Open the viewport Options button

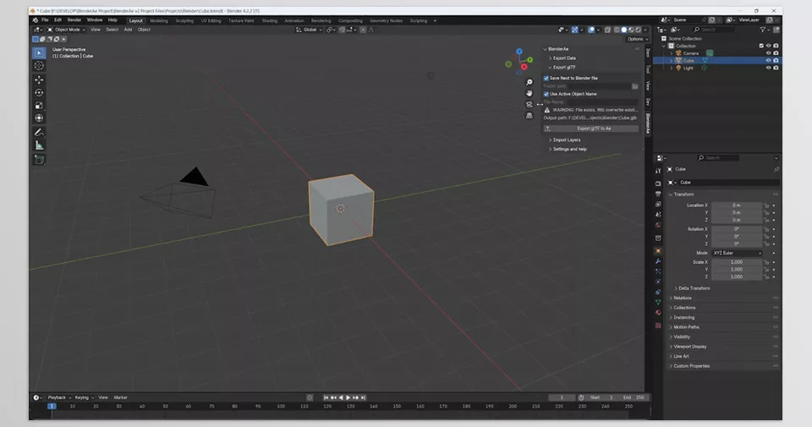click(637, 40)
